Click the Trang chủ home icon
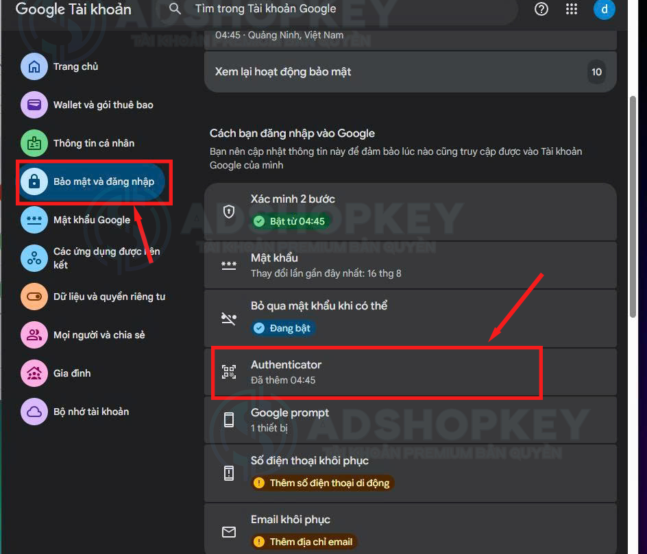This screenshot has height=554, width=647. pyautogui.click(x=34, y=66)
